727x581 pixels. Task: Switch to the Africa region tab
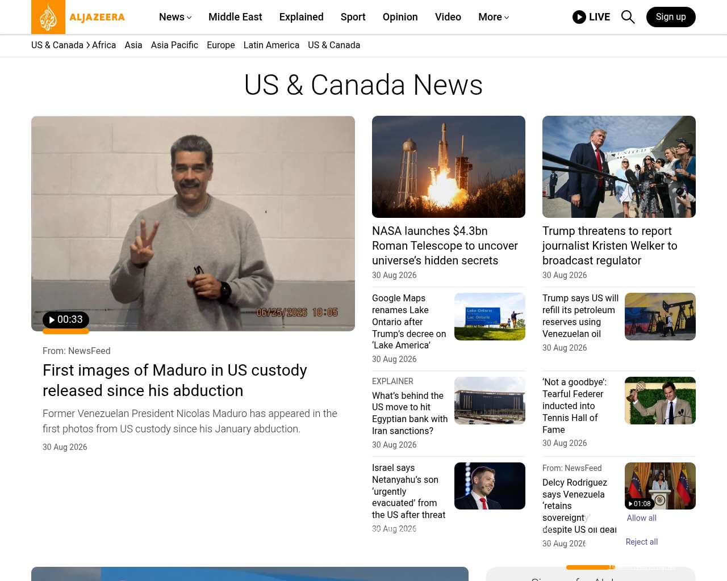tap(104, 45)
